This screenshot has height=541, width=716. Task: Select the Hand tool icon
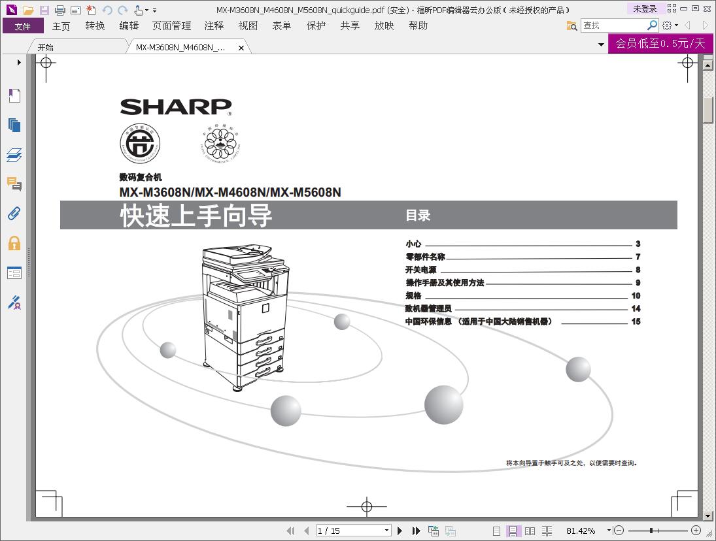coord(139,10)
